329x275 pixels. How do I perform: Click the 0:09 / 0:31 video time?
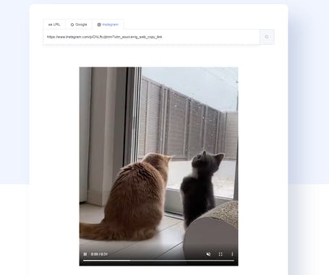click(99, 254)
